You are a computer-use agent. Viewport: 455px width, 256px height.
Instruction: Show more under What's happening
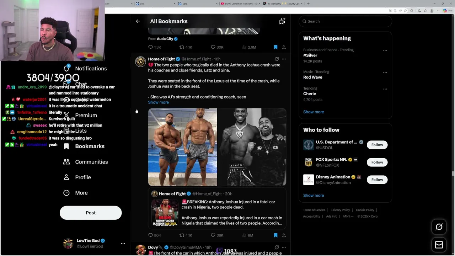pyautogui.click(x=314, y=112)
